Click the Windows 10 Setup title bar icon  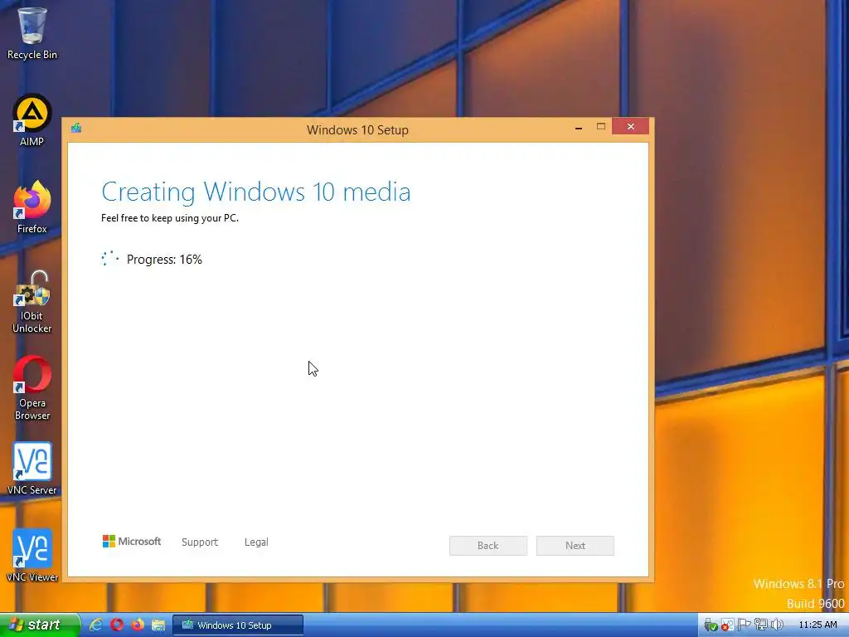pos(76,128)
